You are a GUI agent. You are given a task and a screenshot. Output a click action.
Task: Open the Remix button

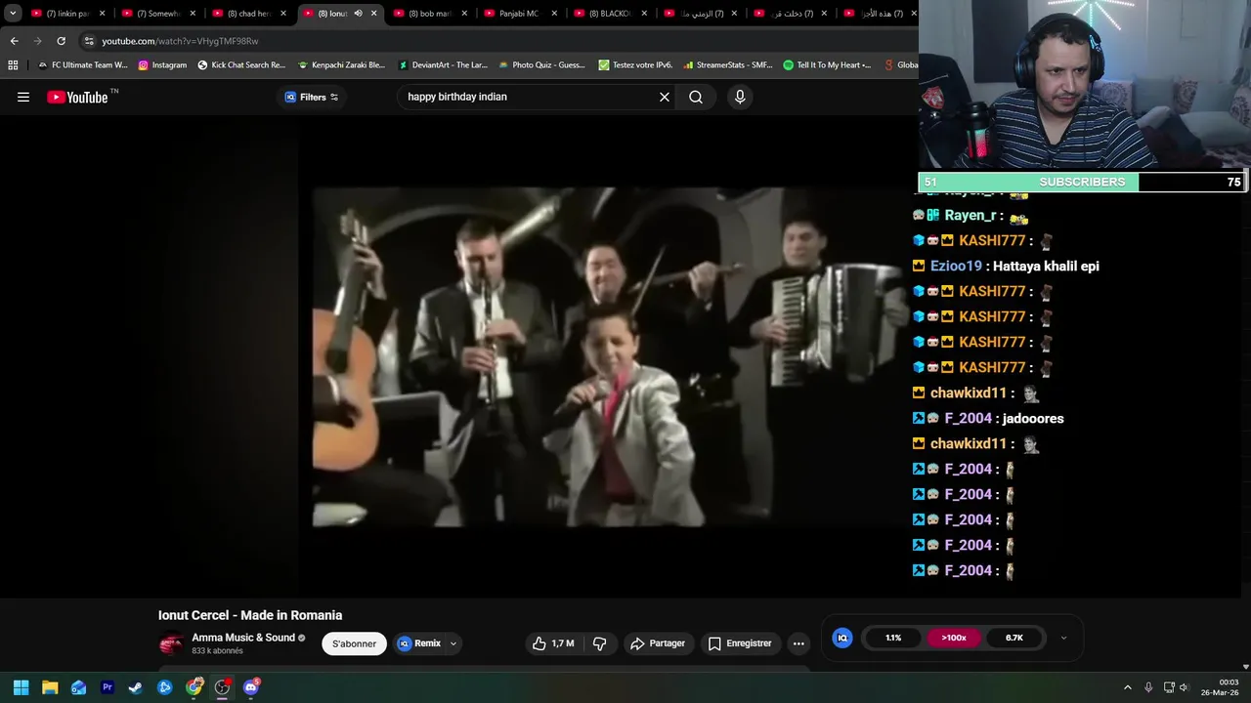click(x=418, y=643)
